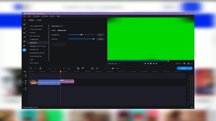Open Stabilization tool
The height and width of the screenshot is (121, 216).
[x=34, y=39]
